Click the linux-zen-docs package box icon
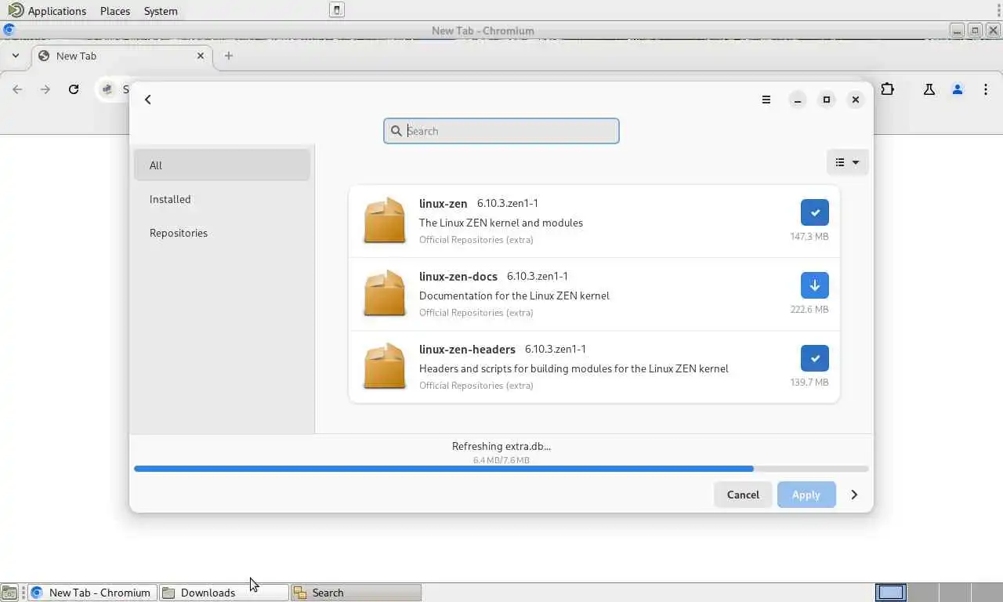The width and height of the screenshot is (1003, 602). point(384,294)
